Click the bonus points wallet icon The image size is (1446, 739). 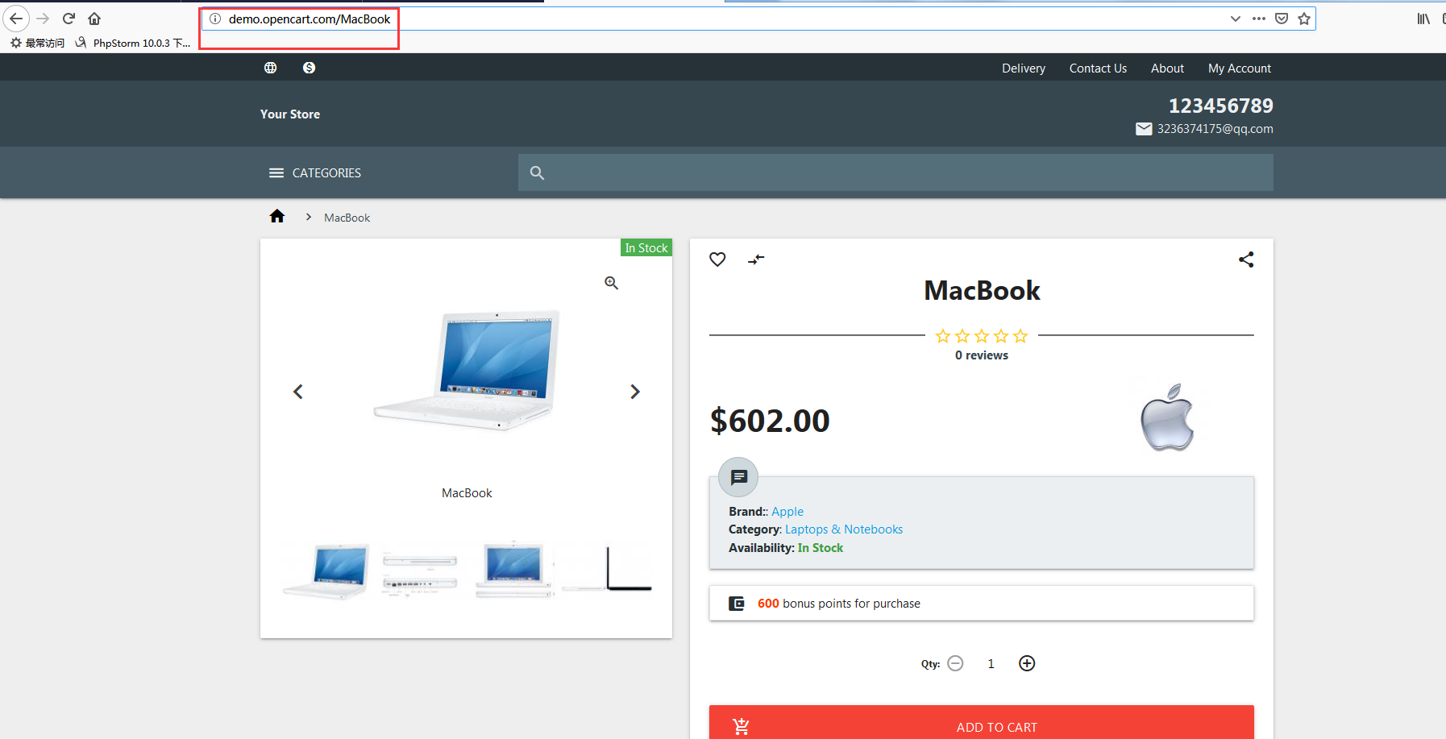[x=737, y=604]
